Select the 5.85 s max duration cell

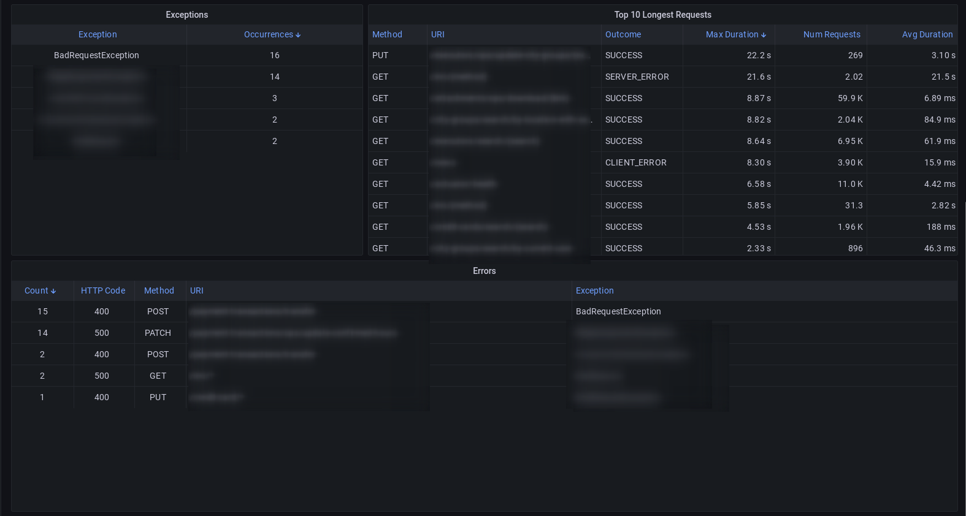point(759,205)
